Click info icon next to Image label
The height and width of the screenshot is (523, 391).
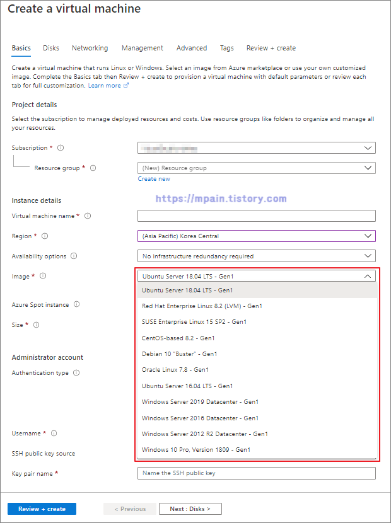43,276
